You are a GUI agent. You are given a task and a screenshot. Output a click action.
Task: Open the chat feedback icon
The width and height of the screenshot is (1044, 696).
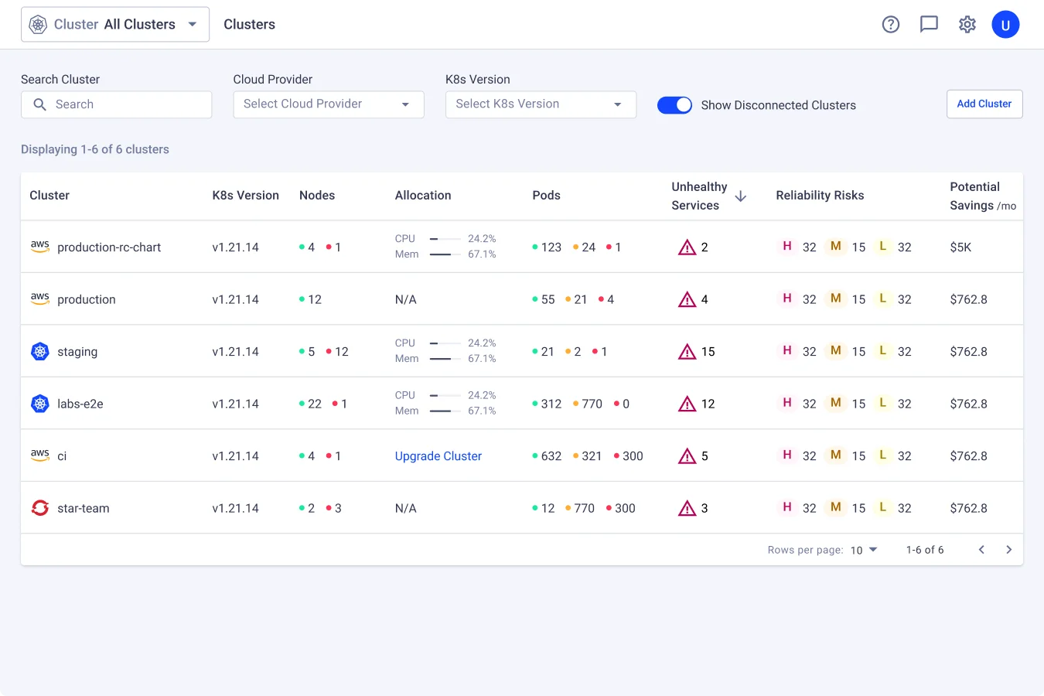point(929,25)
